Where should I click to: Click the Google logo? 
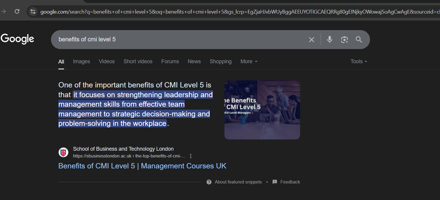[x=17, y=39]
